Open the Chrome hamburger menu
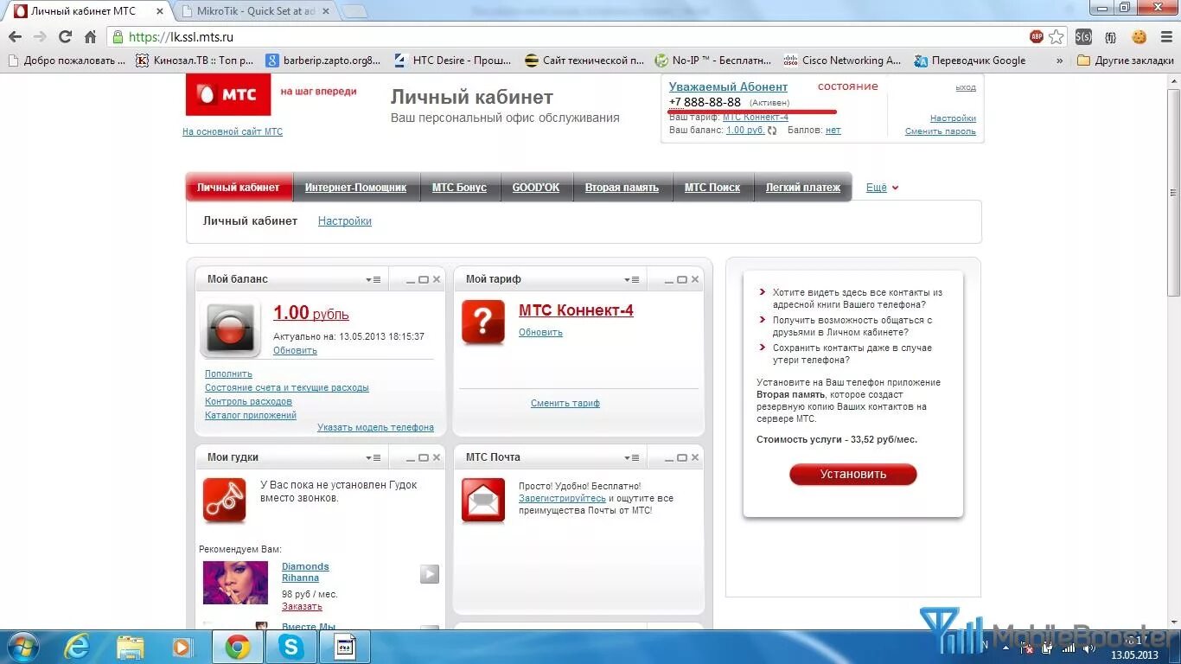Image resolution: width=1181 pixels, height=664 pixels. click(x=1165, y=37)
